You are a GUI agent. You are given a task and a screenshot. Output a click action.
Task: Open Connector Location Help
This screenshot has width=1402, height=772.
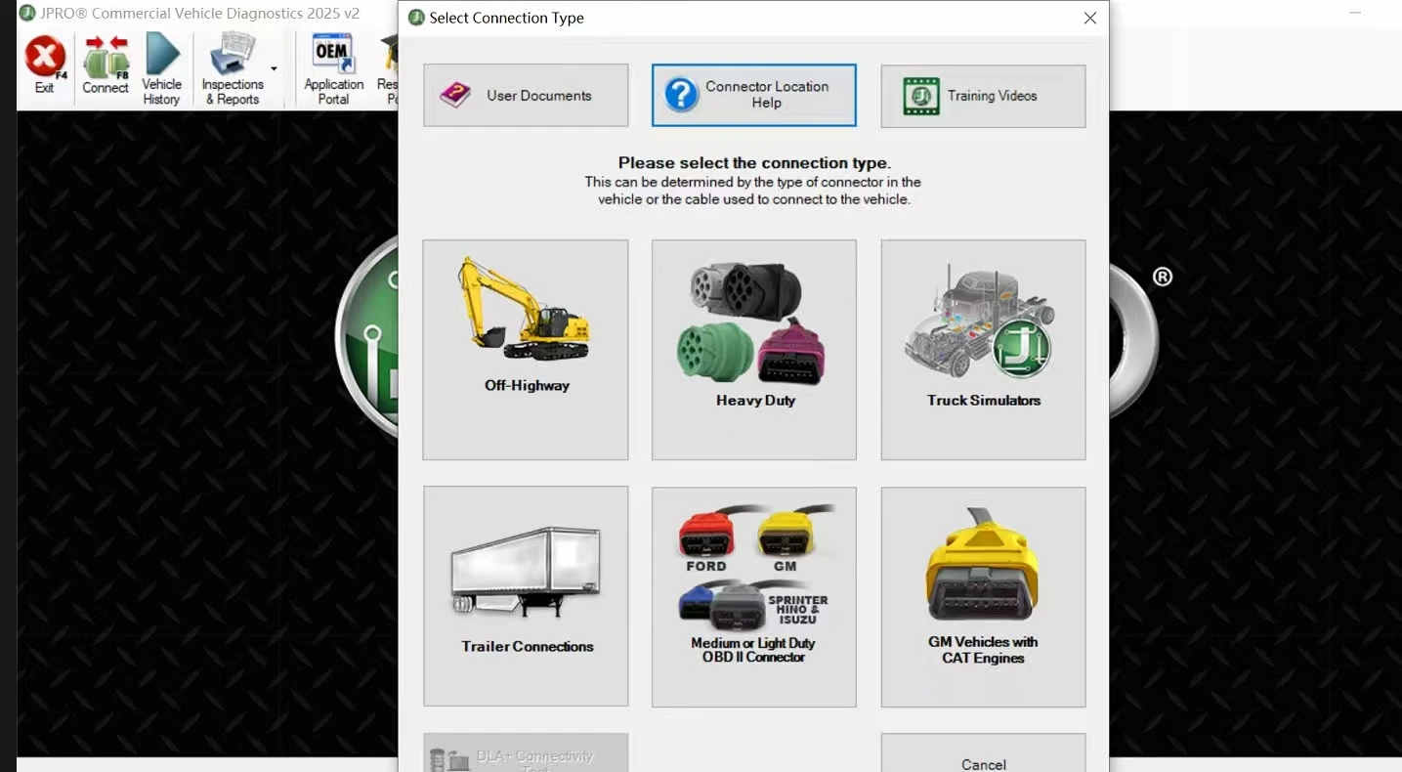tap(754, 96)
